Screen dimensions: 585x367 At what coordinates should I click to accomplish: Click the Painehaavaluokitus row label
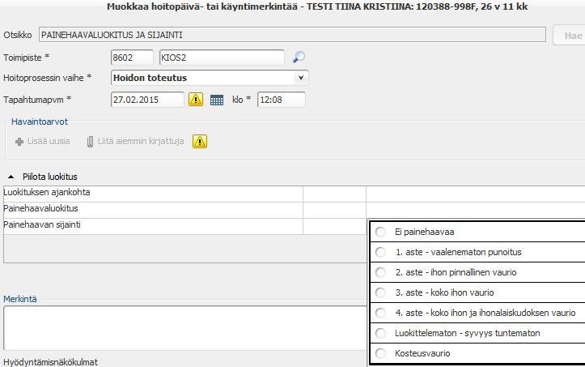[x=40, y=208]
